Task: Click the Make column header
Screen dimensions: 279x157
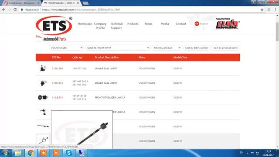Action: (x=142, y=57)
